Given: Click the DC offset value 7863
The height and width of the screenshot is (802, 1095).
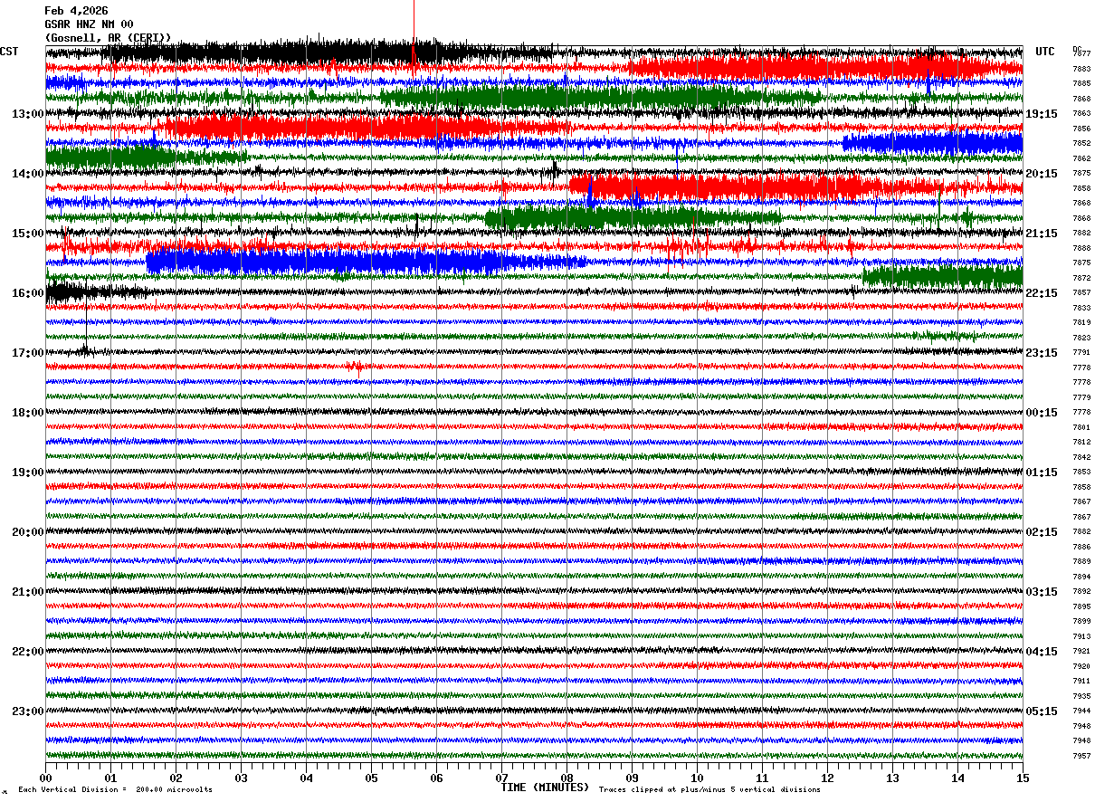Looking at the screenshot, I should coord(1081,114).
